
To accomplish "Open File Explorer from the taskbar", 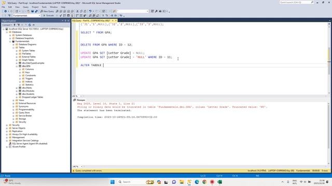I will (x=182, y=182).
